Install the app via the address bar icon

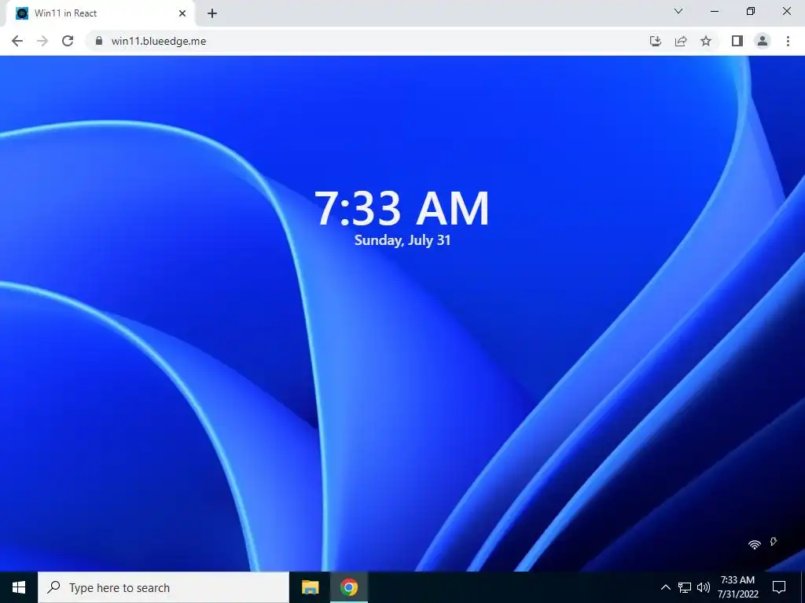pyautogui.click(x=655, y=41)
